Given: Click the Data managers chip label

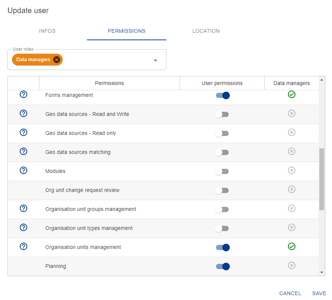Looking at the screenshot, I should tap(33, 60).
